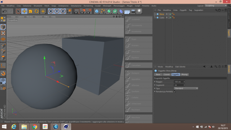The image size is (231, 130).
Task: Toggle X axis lock
Action: coord(51,11)
